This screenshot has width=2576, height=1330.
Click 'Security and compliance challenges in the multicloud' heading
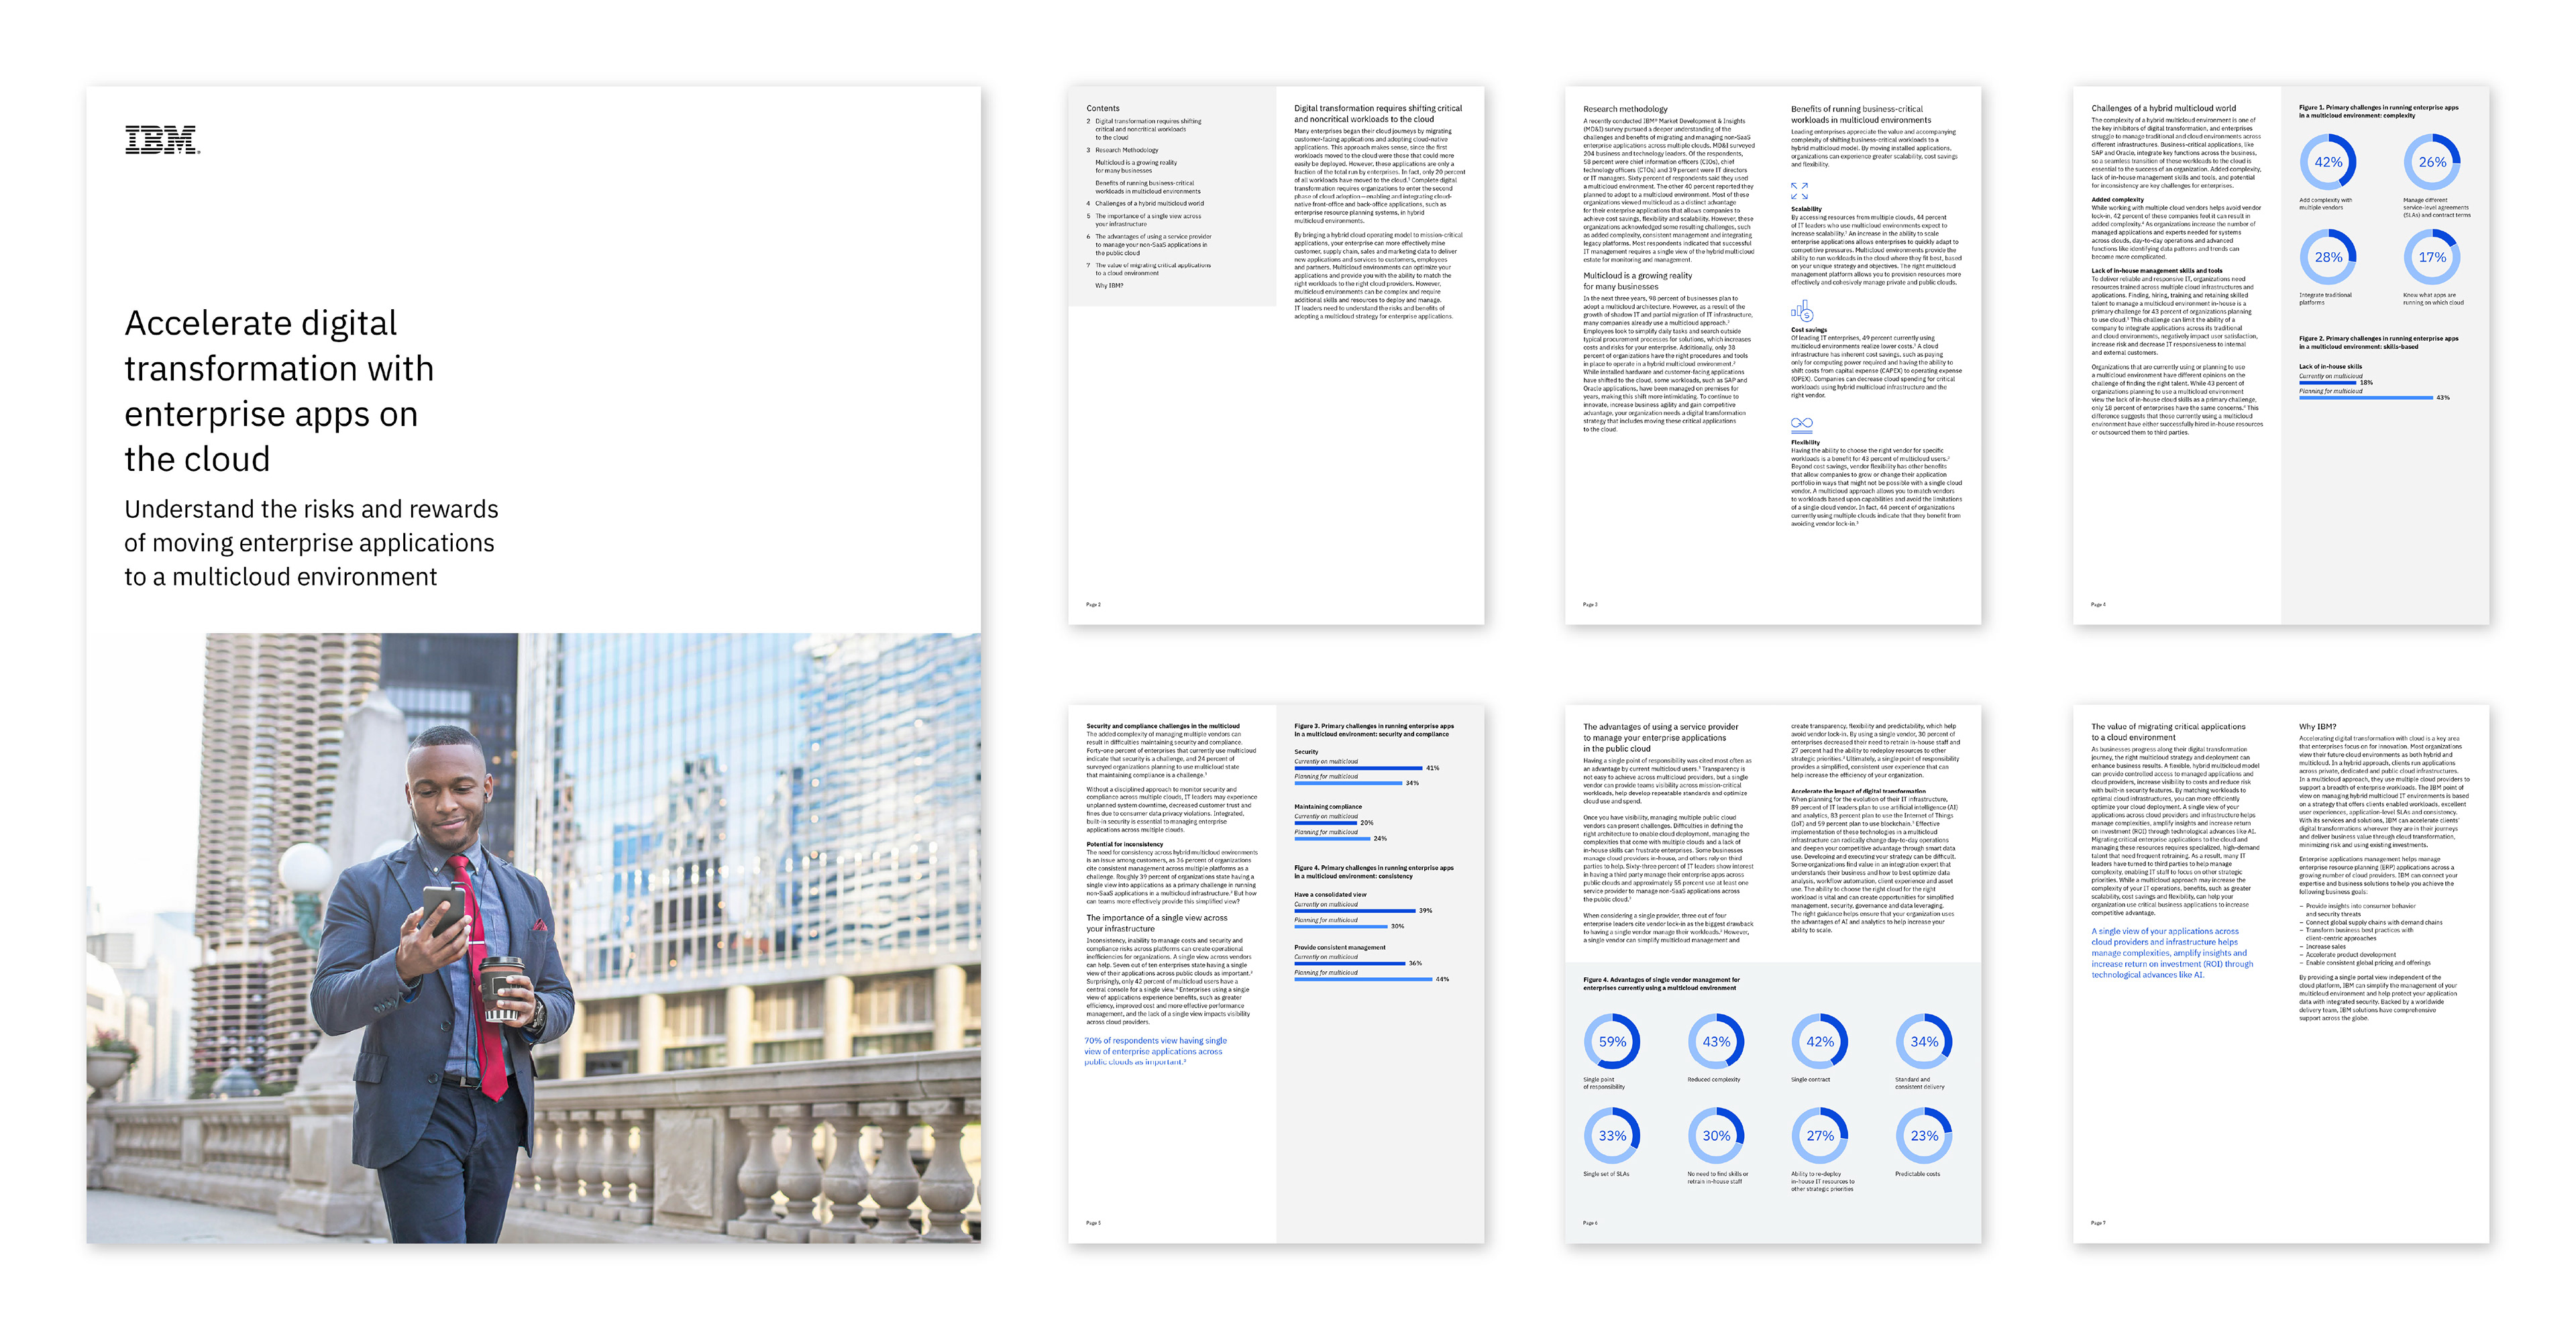click(x=1163, y=726)
